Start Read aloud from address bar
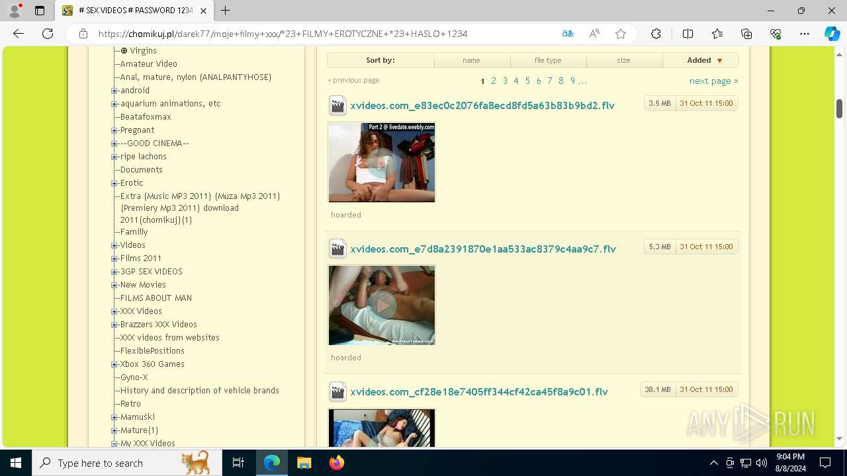Image resolution: width=847 pixels, height=476 pixels. pos(594,34)
